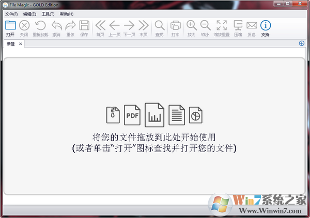
Task: Click the File Magic title bar app icon
Action: tap(5, 5)
